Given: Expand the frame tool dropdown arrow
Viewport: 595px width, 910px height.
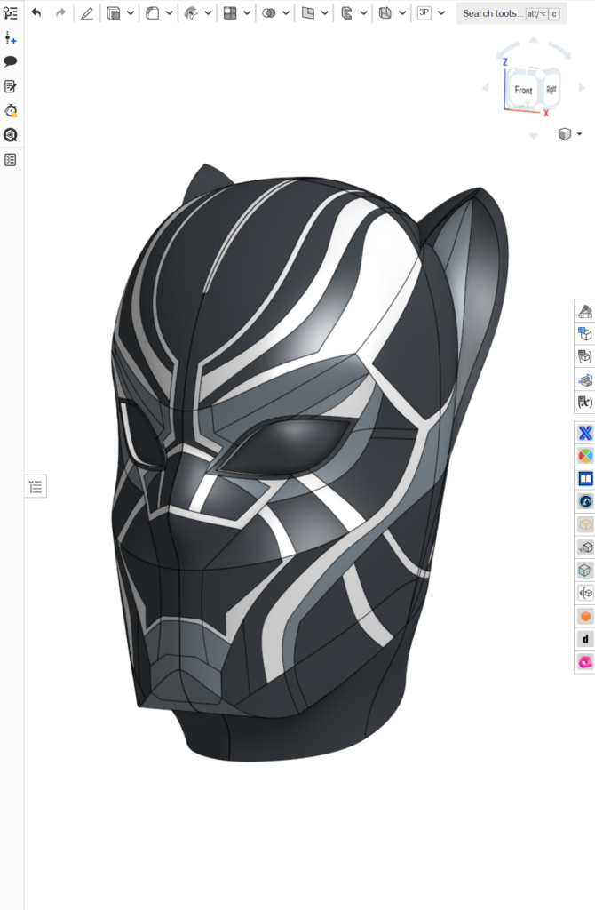Looking at the screenshot, I should 402,12.
